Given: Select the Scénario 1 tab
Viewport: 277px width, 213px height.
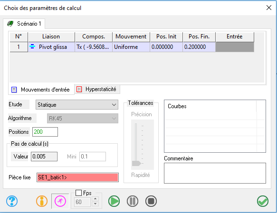Looking at the screenshot, I should click(24, 24).
